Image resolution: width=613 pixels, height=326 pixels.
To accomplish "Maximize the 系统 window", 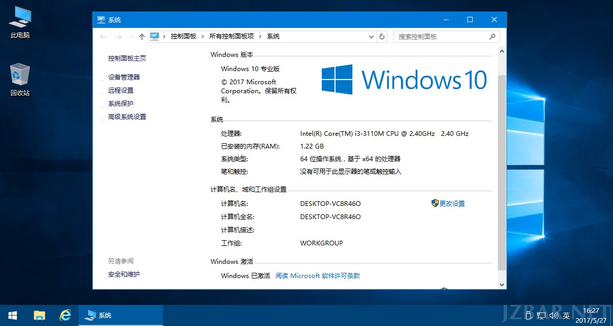I will (471, 19).
